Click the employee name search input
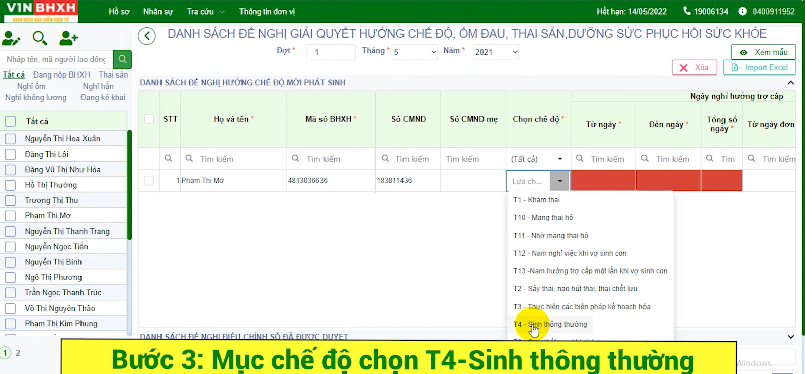 [56, 59]
